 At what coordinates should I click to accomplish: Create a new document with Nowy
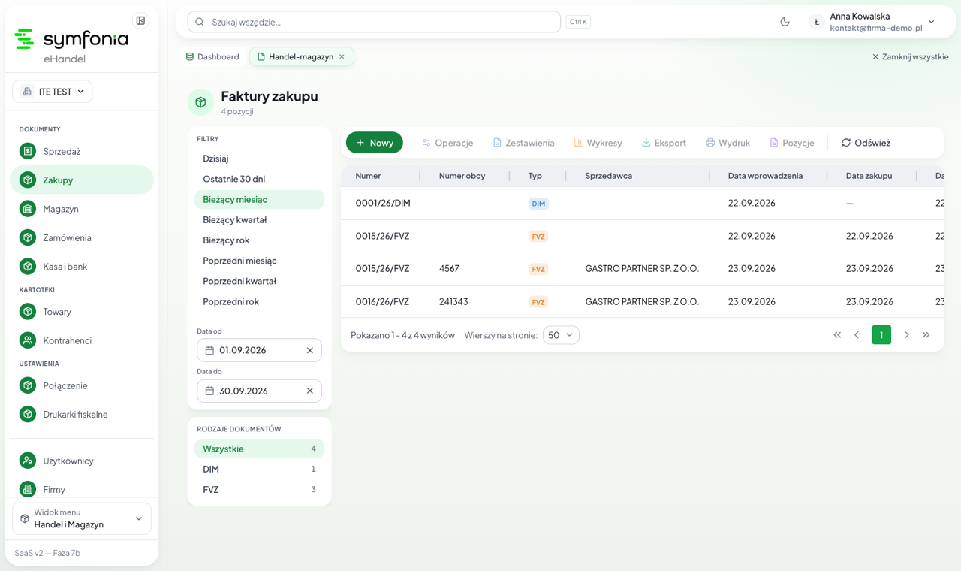375,143
